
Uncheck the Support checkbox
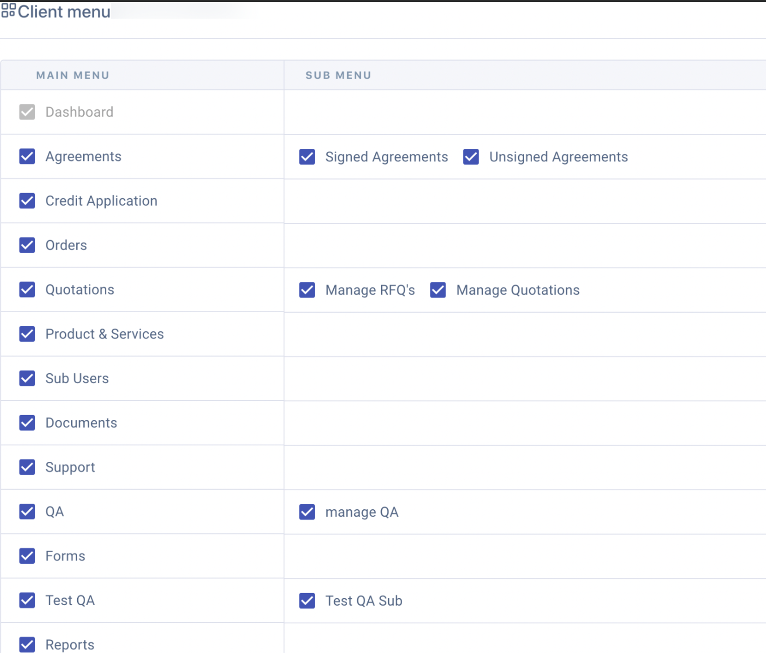[27, 467]
